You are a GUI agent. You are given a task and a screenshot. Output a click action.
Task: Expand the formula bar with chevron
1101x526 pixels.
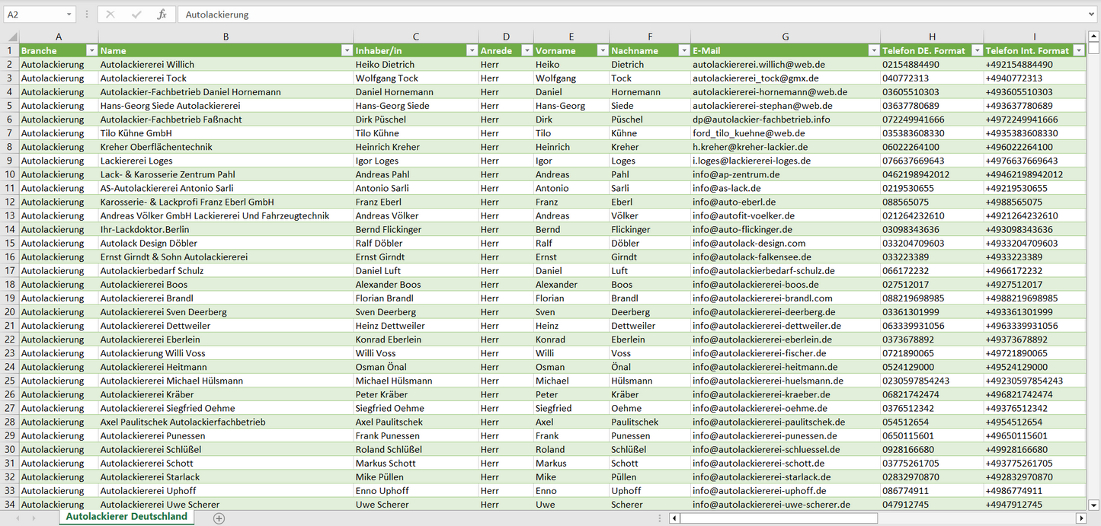1093,14
